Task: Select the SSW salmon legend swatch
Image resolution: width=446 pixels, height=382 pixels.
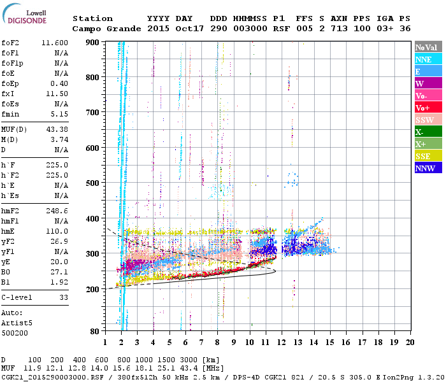Action: [x=428, y=120]
